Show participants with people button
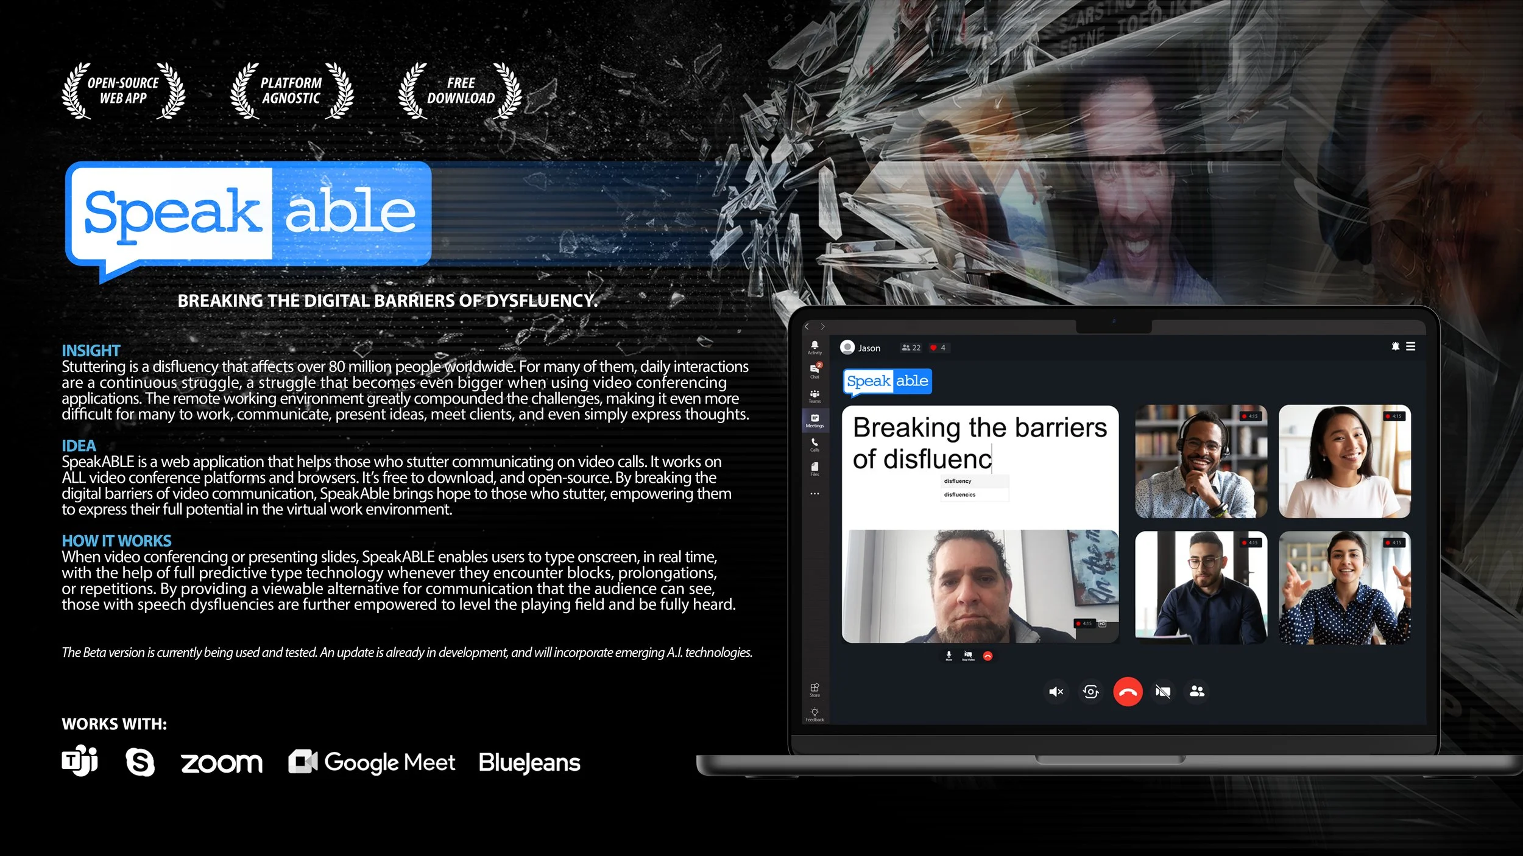1523x856 pixels. 1197,692
